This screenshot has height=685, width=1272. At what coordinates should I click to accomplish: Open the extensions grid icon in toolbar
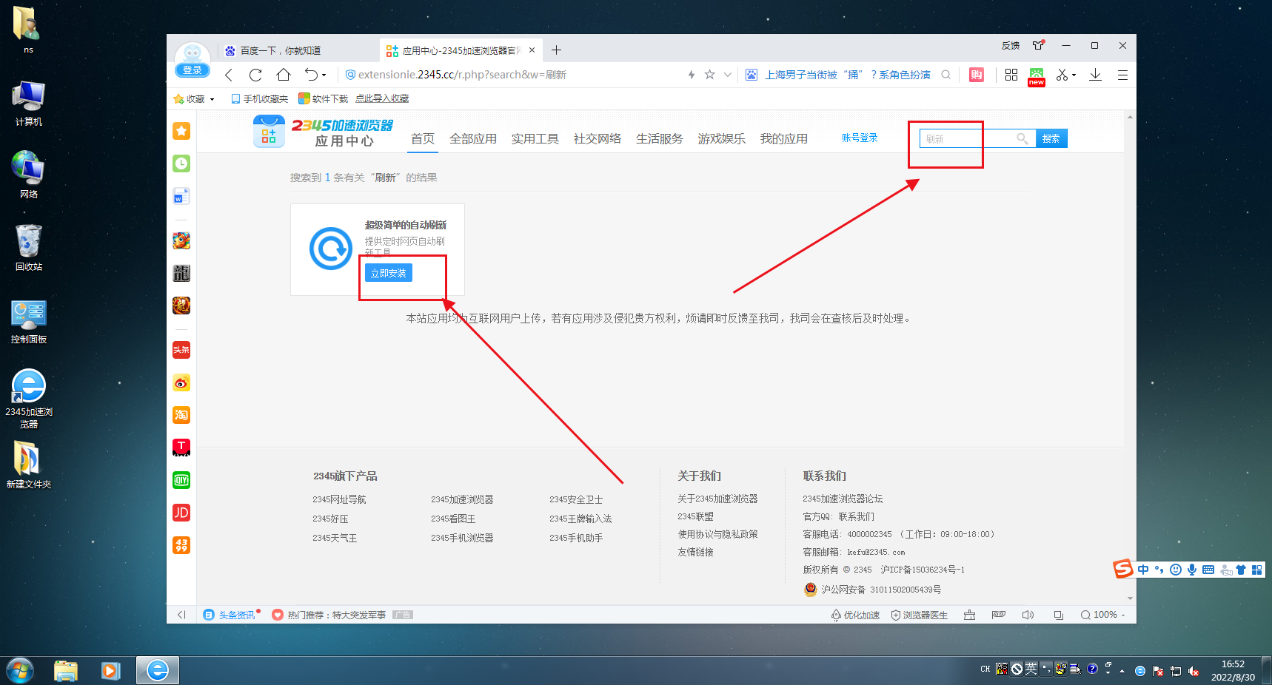(1011, 75)
